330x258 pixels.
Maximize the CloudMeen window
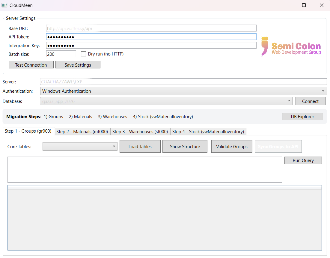(x=304, y=5)
